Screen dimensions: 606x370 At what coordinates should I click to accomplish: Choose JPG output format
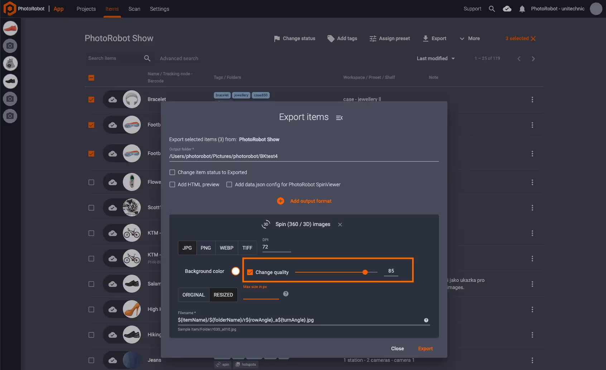(187, 248)
